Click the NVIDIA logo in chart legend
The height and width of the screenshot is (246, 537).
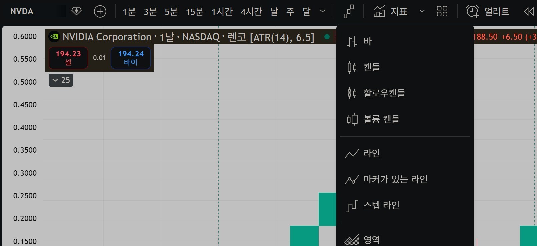(54, 36)
